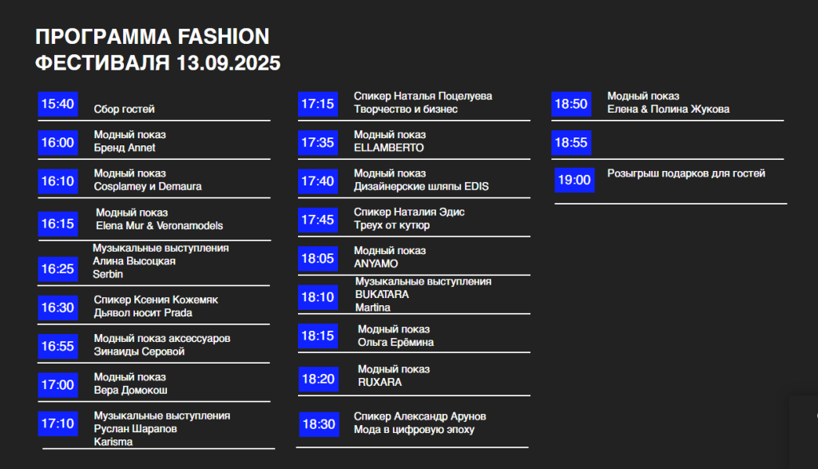Screen dimensions: 818x469
Task: Click the 'Мода в цифровую эпоху' talk
Action: click(415, 429)
